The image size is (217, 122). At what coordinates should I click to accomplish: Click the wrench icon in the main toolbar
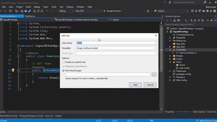click(196, 11)
